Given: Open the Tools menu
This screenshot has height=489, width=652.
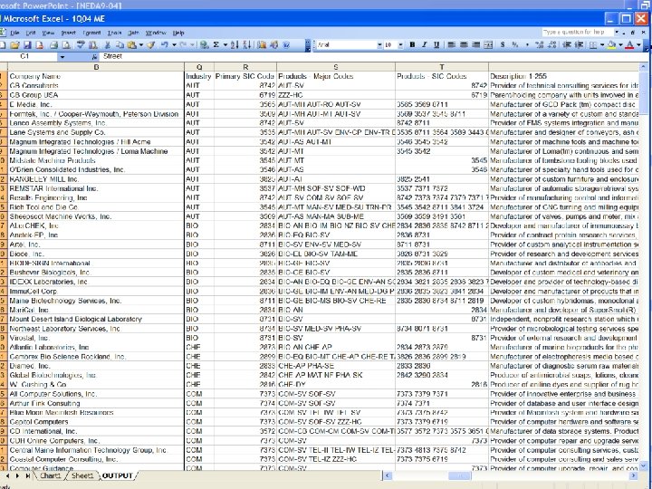Looking at the screenshot, I should [114, 33].
